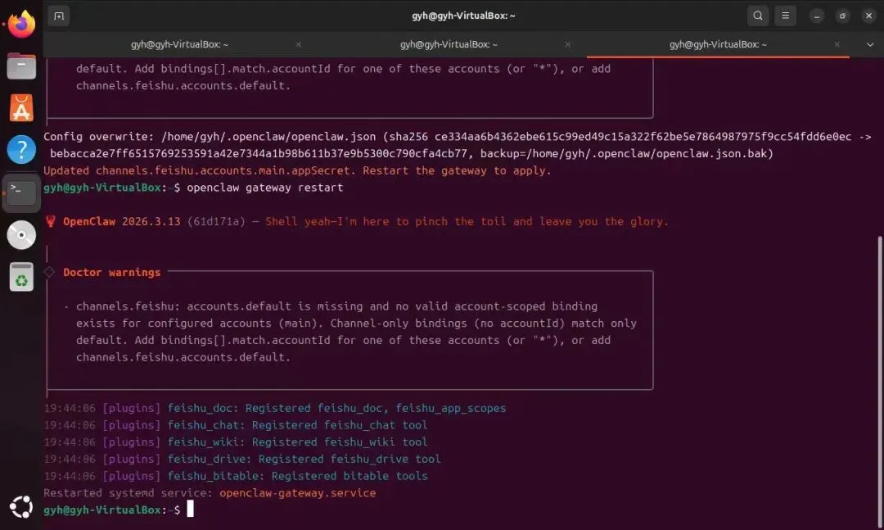Click 'openclaw-gateway.service' in the last output line
This screenshot has height=530, width=884.
click(298, 493)
